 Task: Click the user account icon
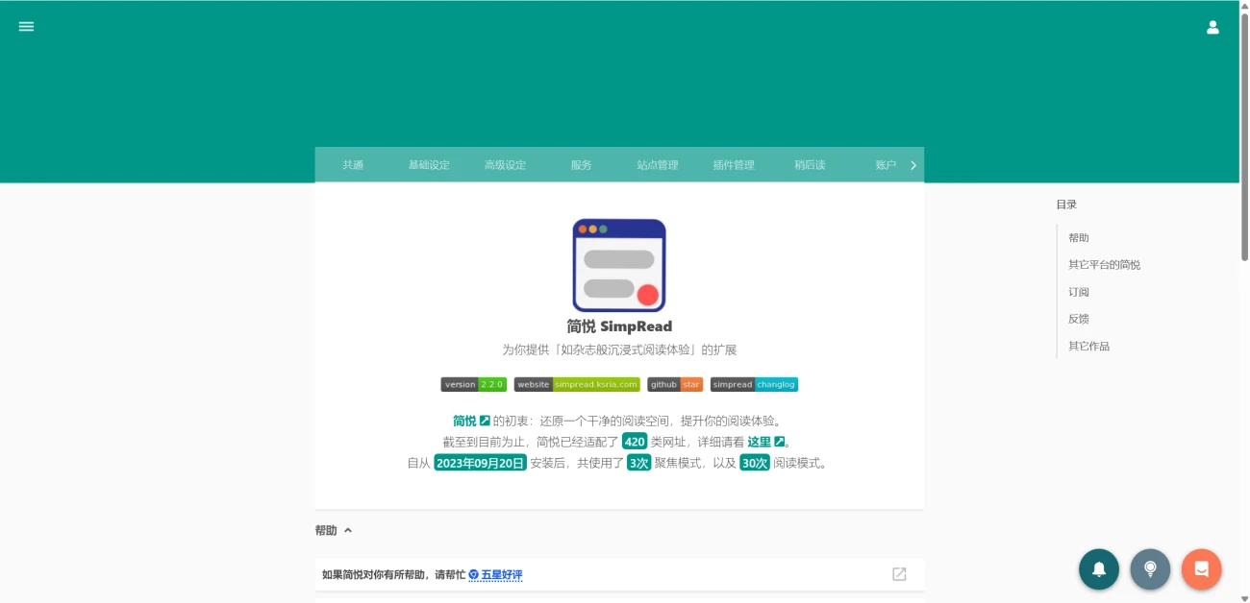(x=1212, y=27)
